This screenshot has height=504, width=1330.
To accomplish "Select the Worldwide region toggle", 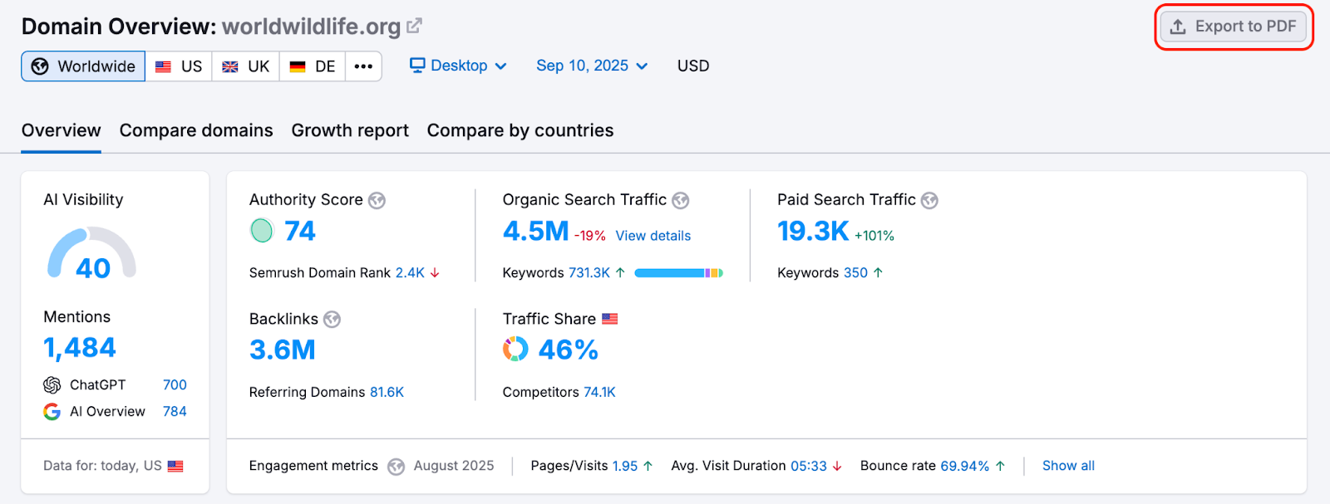I will [83, 66].
